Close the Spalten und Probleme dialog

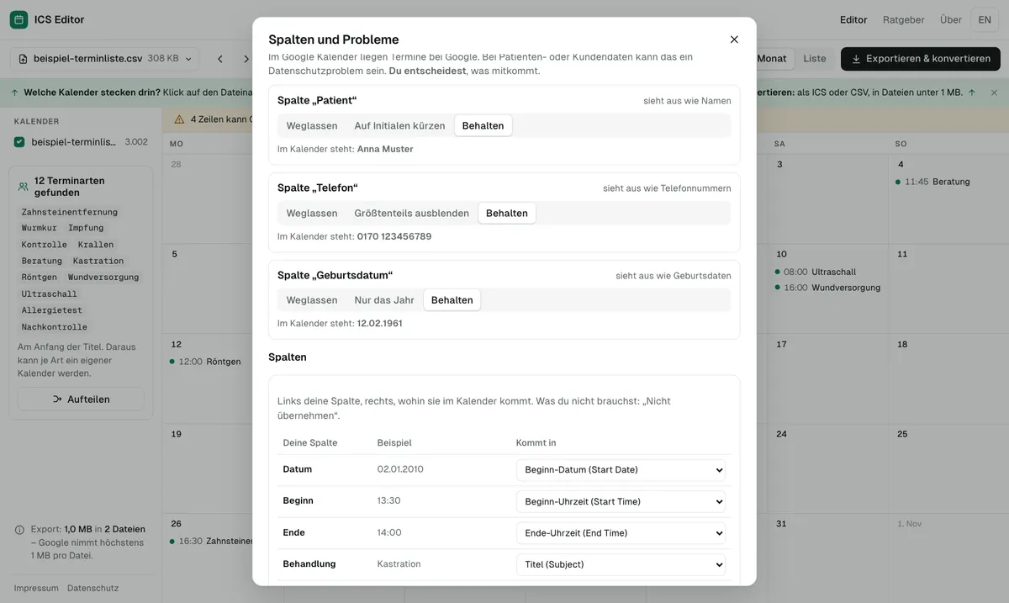734,40
